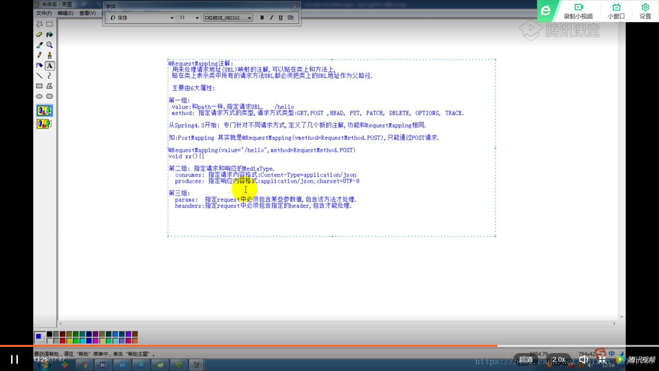Seek on the orange video progress bar
Screen dimensions: 659x371
coord(248,345)
